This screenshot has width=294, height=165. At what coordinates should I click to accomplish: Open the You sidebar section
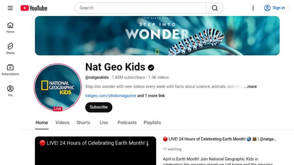click(x=10, y=91)
